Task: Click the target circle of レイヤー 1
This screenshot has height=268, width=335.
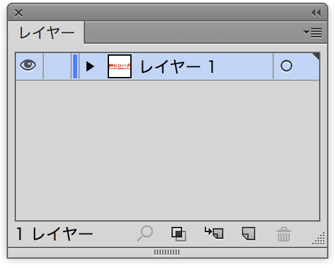Action: [286, 66]
